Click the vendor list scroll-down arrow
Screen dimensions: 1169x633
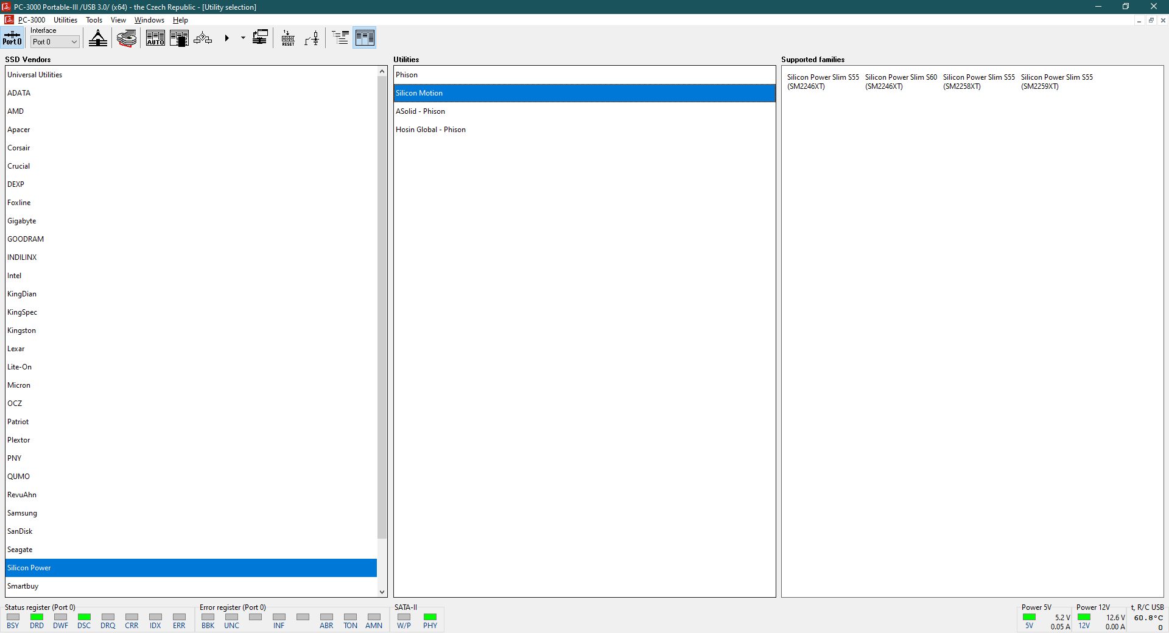pyautogui.click(x=382, y=592)
